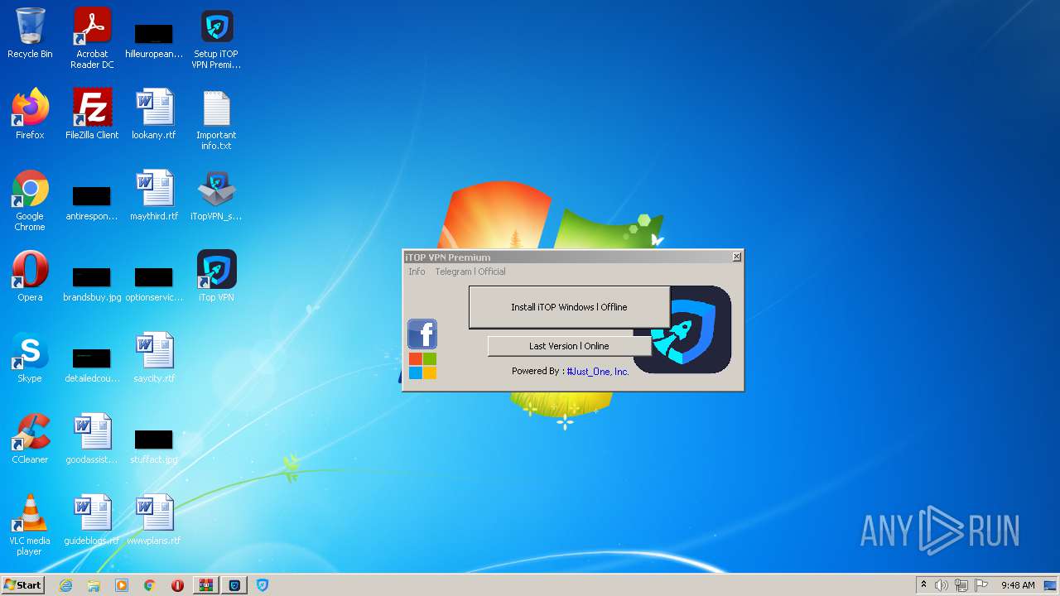Click Install iTOP Windows Offline button
The width and height of the screenshot is (1060, 596).
tap(569, 307)
